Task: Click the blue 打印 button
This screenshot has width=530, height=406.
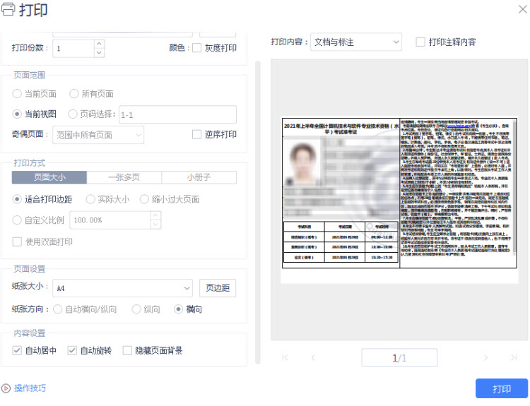Action: (502, 388)
